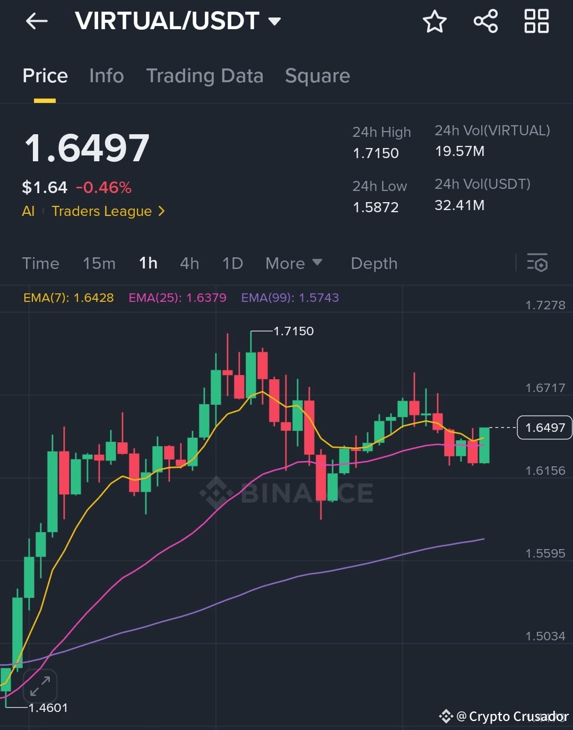Toggle the EMA(7) indicator label
Viewport: 573px width, 730px height.
pos(69,298)
